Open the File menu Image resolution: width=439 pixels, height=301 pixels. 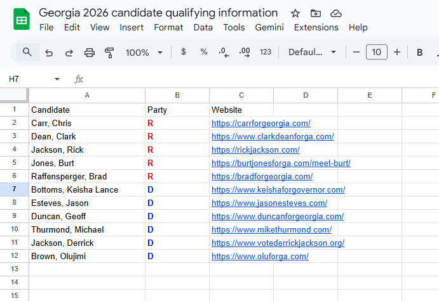click(x=46, y=27)
